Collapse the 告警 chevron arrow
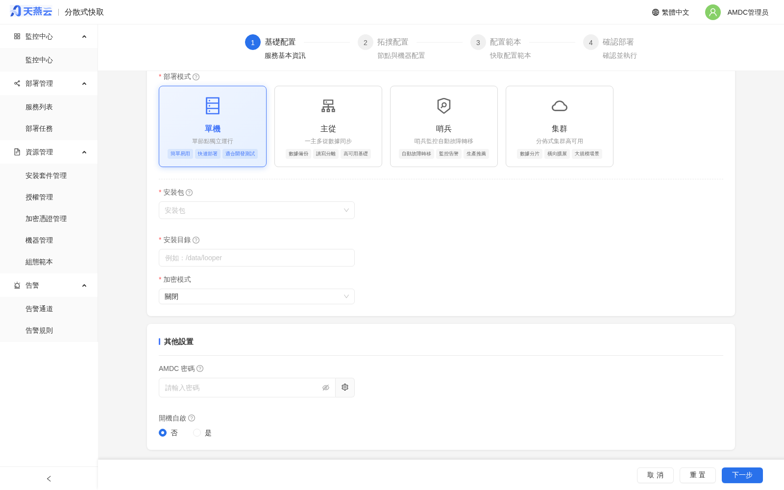The width and height of the screenshot is (784, 490). 84,286
